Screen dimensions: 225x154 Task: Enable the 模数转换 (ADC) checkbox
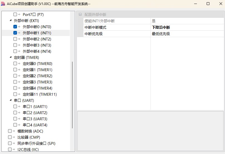coord(10,131)
